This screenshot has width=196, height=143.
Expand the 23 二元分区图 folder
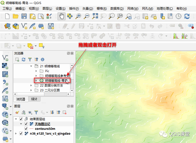click(x=31, y=90)
